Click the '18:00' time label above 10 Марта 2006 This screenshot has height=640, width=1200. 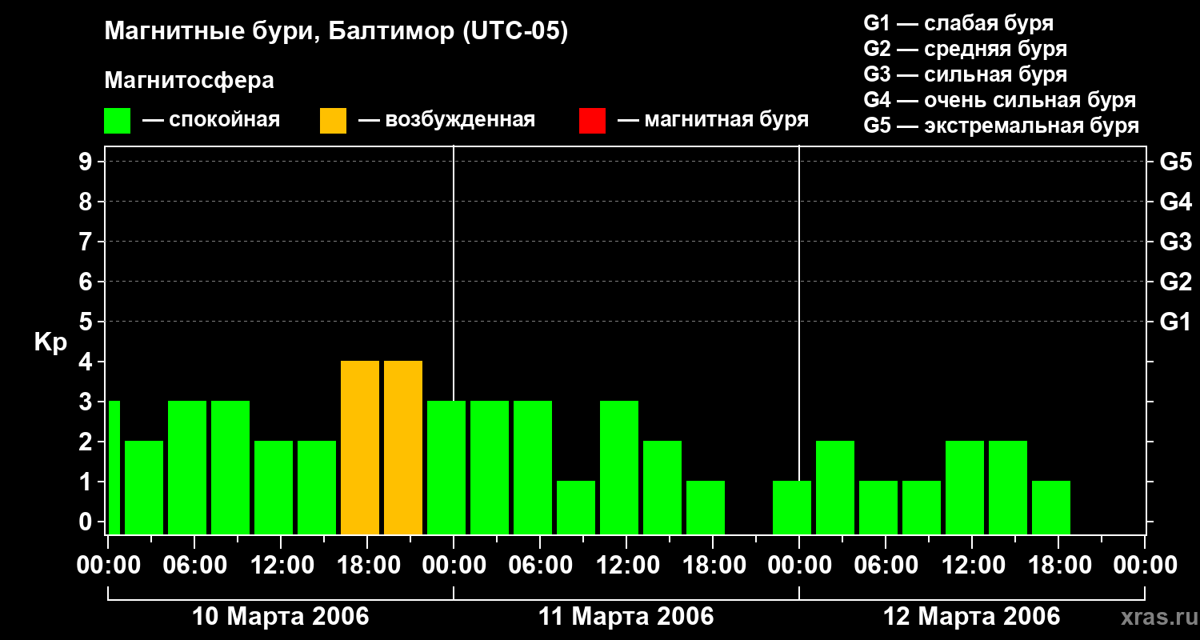(x=367, y=566)
